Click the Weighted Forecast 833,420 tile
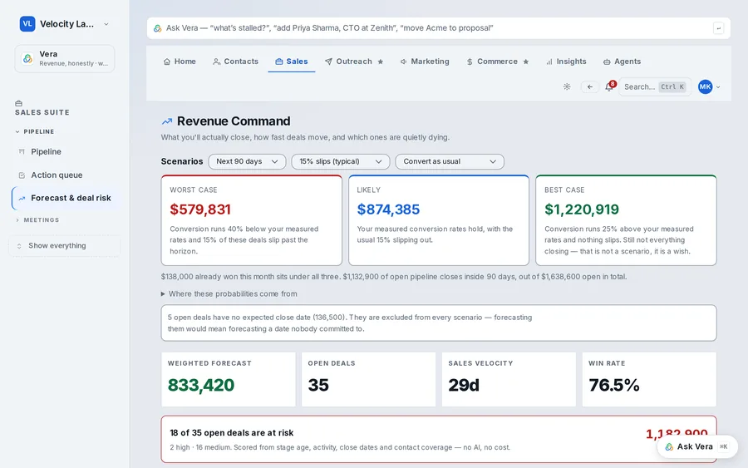Screen dimensions: 748x468 tap(229, 379)
